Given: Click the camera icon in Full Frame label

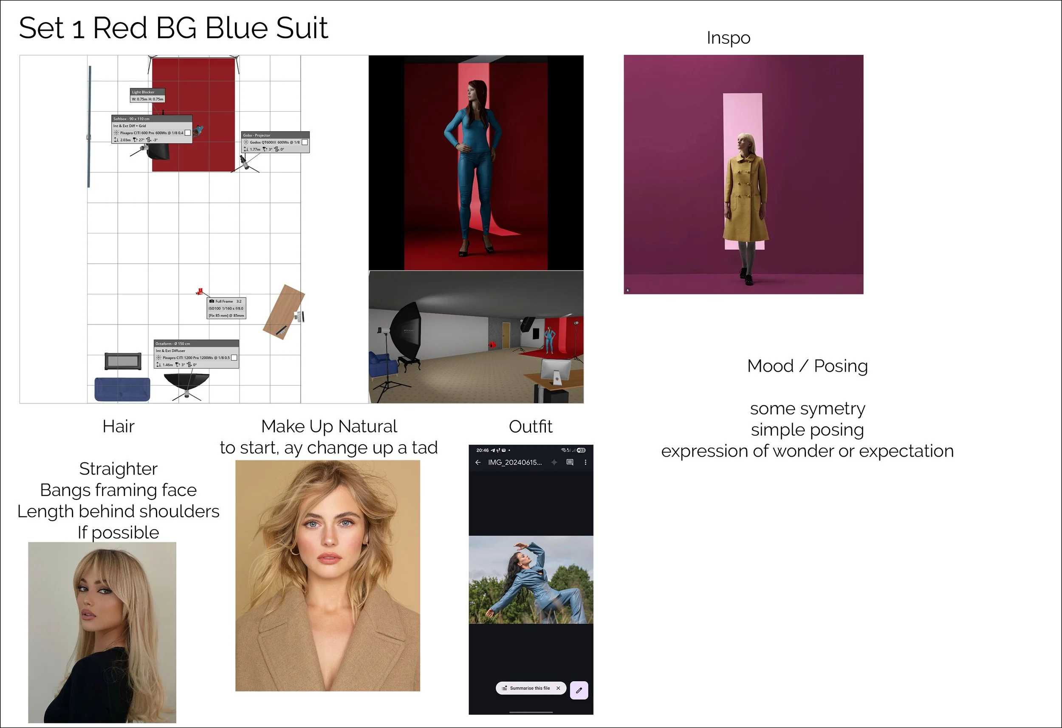Looking at the screenshot, I should [x=212, y=301].
